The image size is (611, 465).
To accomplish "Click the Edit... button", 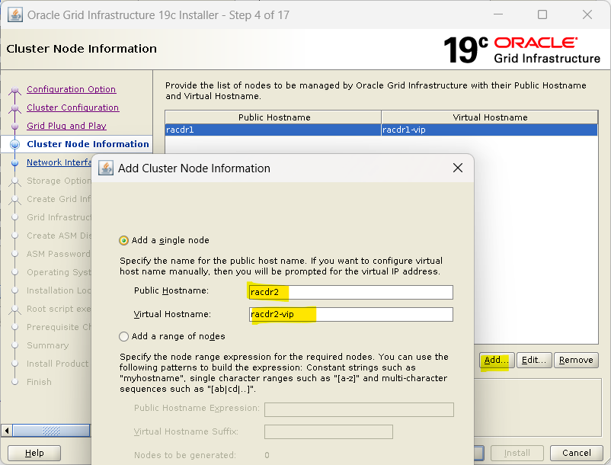I will coord(534,360).
